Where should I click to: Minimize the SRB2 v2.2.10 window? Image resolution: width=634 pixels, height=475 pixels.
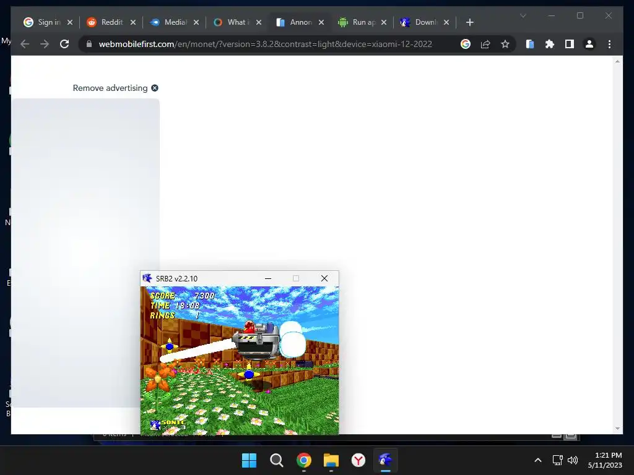point(267,278)
